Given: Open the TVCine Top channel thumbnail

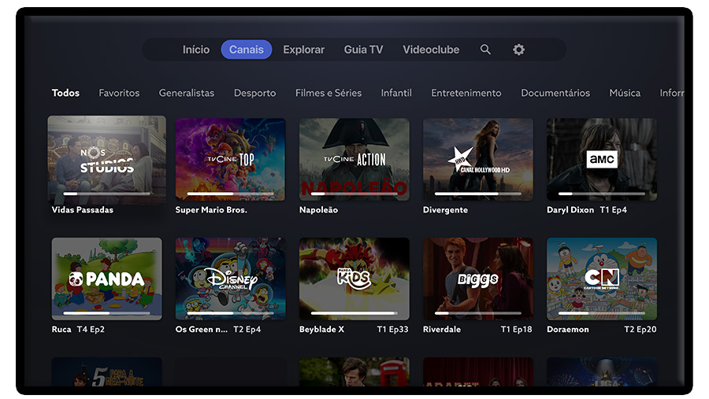Looking at the screenshot, I should (x=231, y=160).
